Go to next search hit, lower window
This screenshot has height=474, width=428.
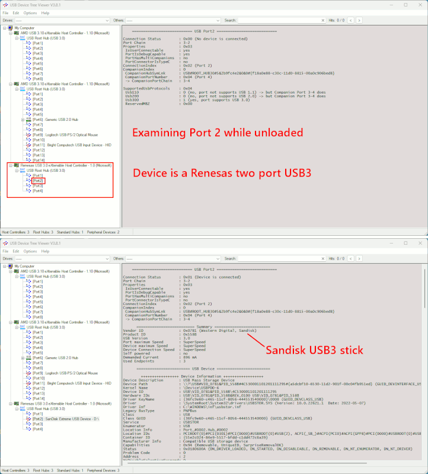359,258
